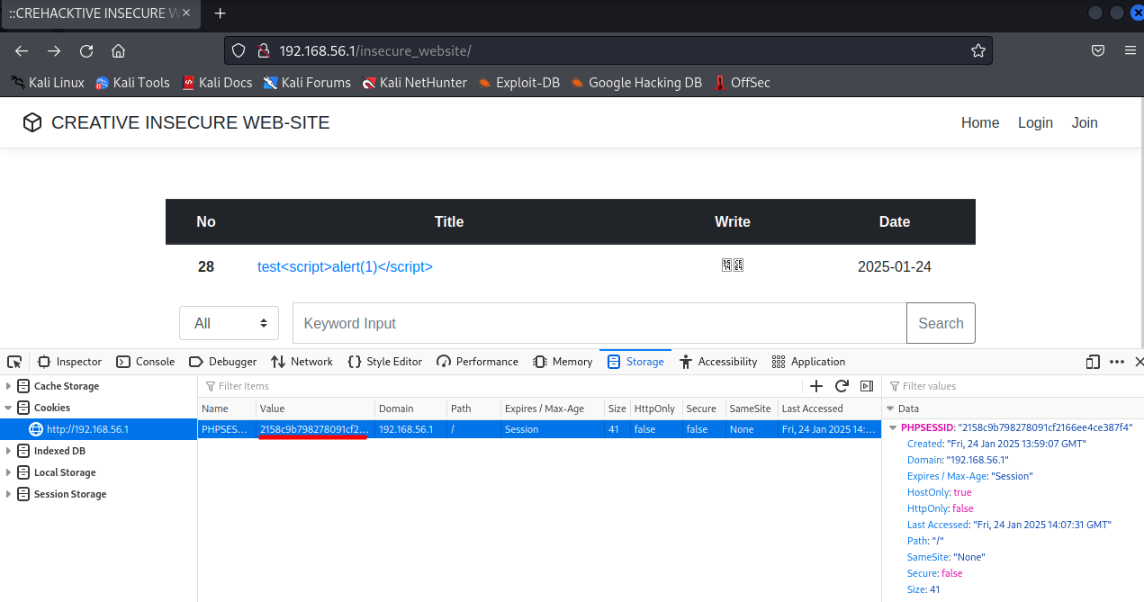Open the Pocket save icon
The width and height of the screenshot is (1144, 602).
click(x=1098, y=51)
